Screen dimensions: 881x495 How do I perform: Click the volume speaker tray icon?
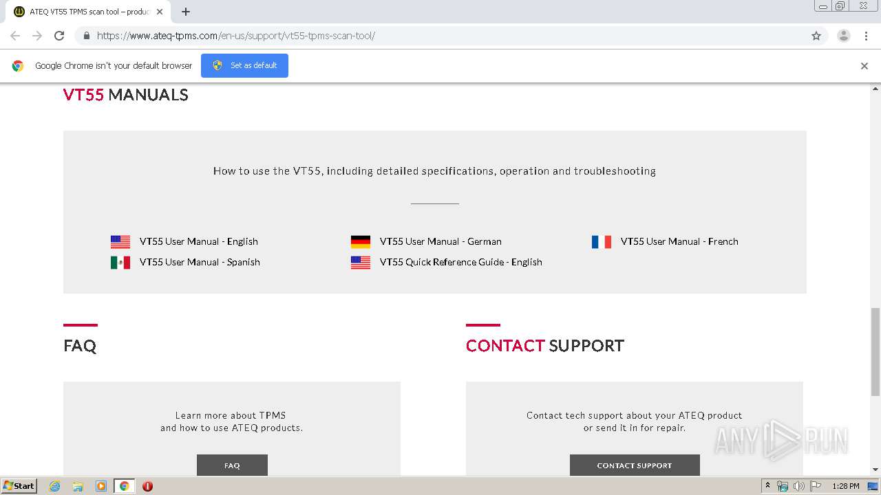(x=799, y=486)
